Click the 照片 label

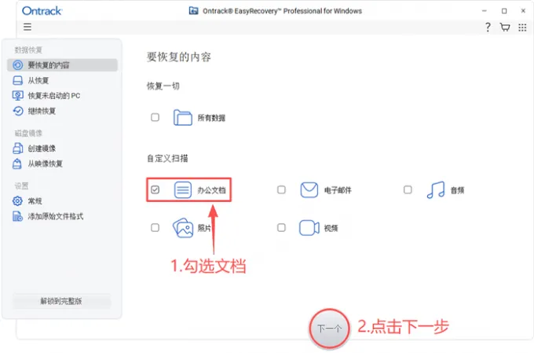coord(204,228)
